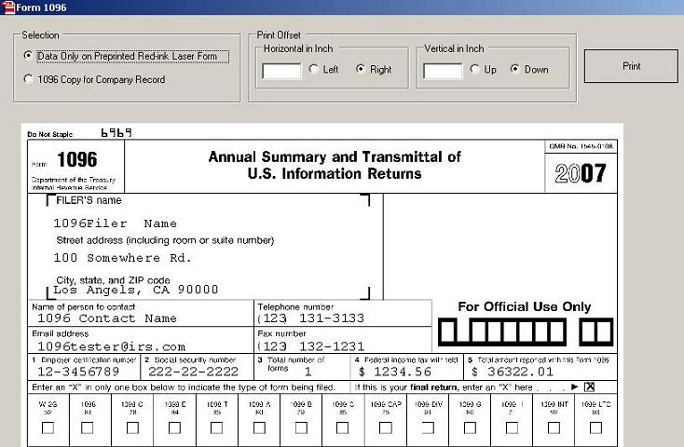Click telephone number '(123) 131-3133'
The width and height of the screenshot is (684, 447).
(311, 318)
